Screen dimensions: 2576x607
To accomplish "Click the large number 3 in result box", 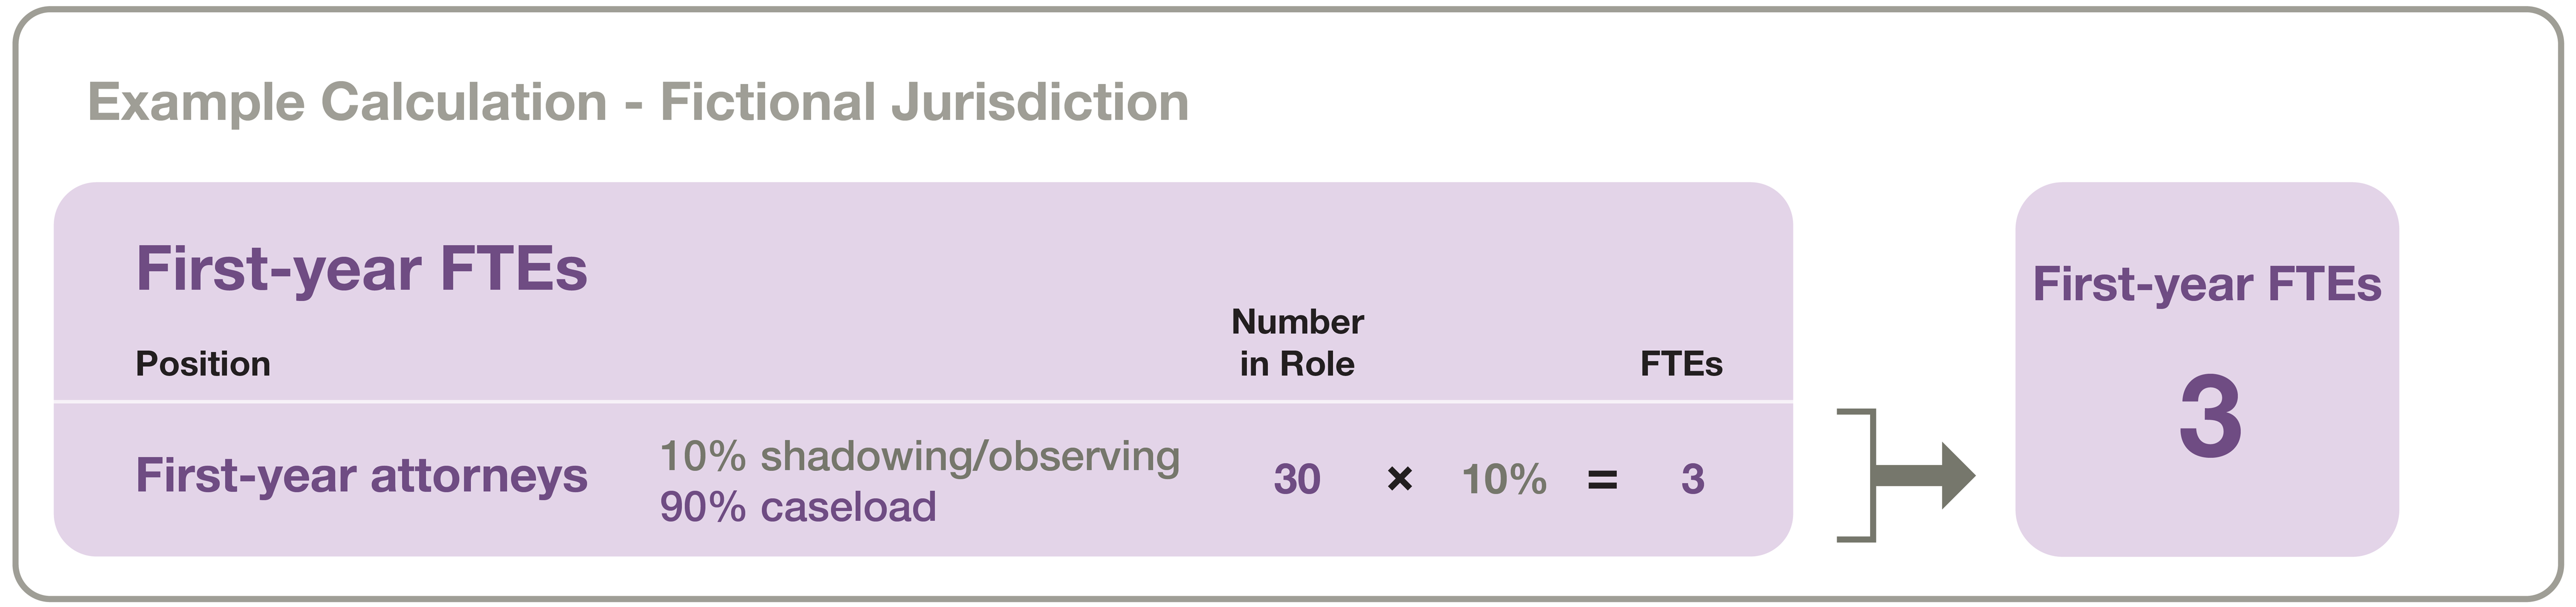I will pyautogui.click(x=2210, y=416).
